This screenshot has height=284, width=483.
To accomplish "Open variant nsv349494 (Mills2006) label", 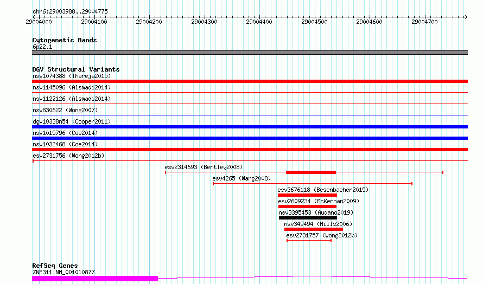I will (x=318, y=224).
